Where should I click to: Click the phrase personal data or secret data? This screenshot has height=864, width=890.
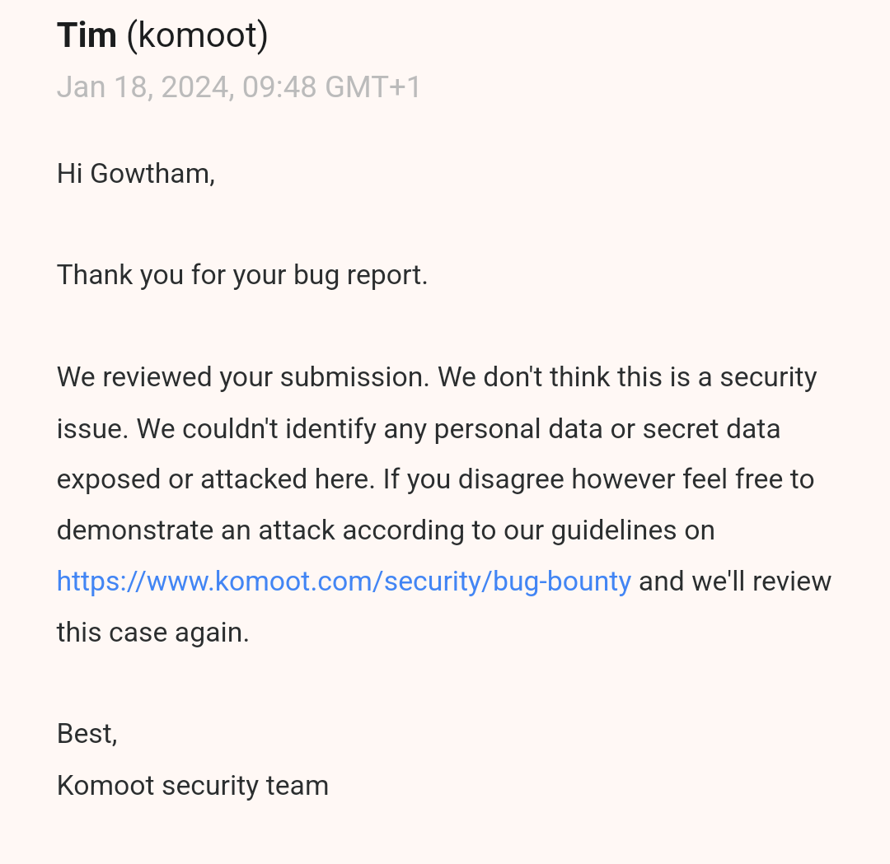[x=607, y=429]
